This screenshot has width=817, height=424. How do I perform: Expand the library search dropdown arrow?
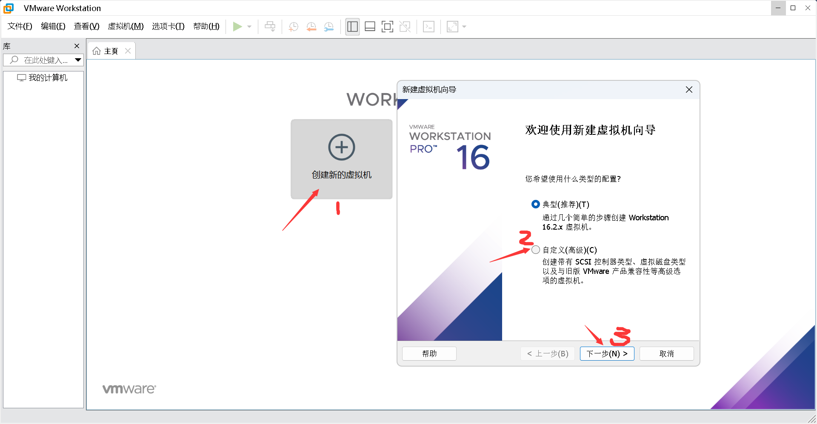tap(78, 60)
